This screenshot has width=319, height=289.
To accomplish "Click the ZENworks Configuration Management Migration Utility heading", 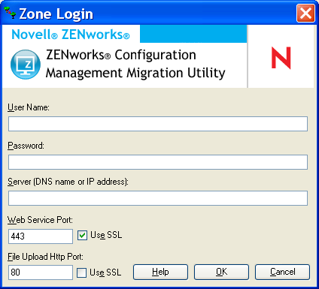I will (135, 64).
